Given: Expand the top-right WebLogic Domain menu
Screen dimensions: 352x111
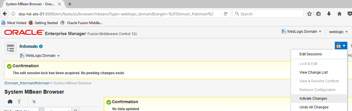Looking at the screenshot, I should click(x=301, y=32).
